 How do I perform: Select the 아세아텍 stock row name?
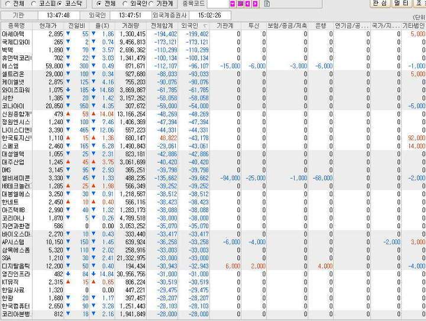pos(13,34)
